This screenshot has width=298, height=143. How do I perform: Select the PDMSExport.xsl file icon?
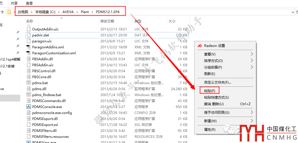coord(28,125)
